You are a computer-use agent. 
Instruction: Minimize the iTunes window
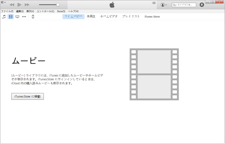click(x=208, y=2)
